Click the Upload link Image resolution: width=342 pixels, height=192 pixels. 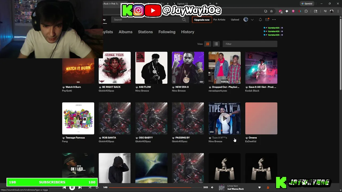(235, 20)
